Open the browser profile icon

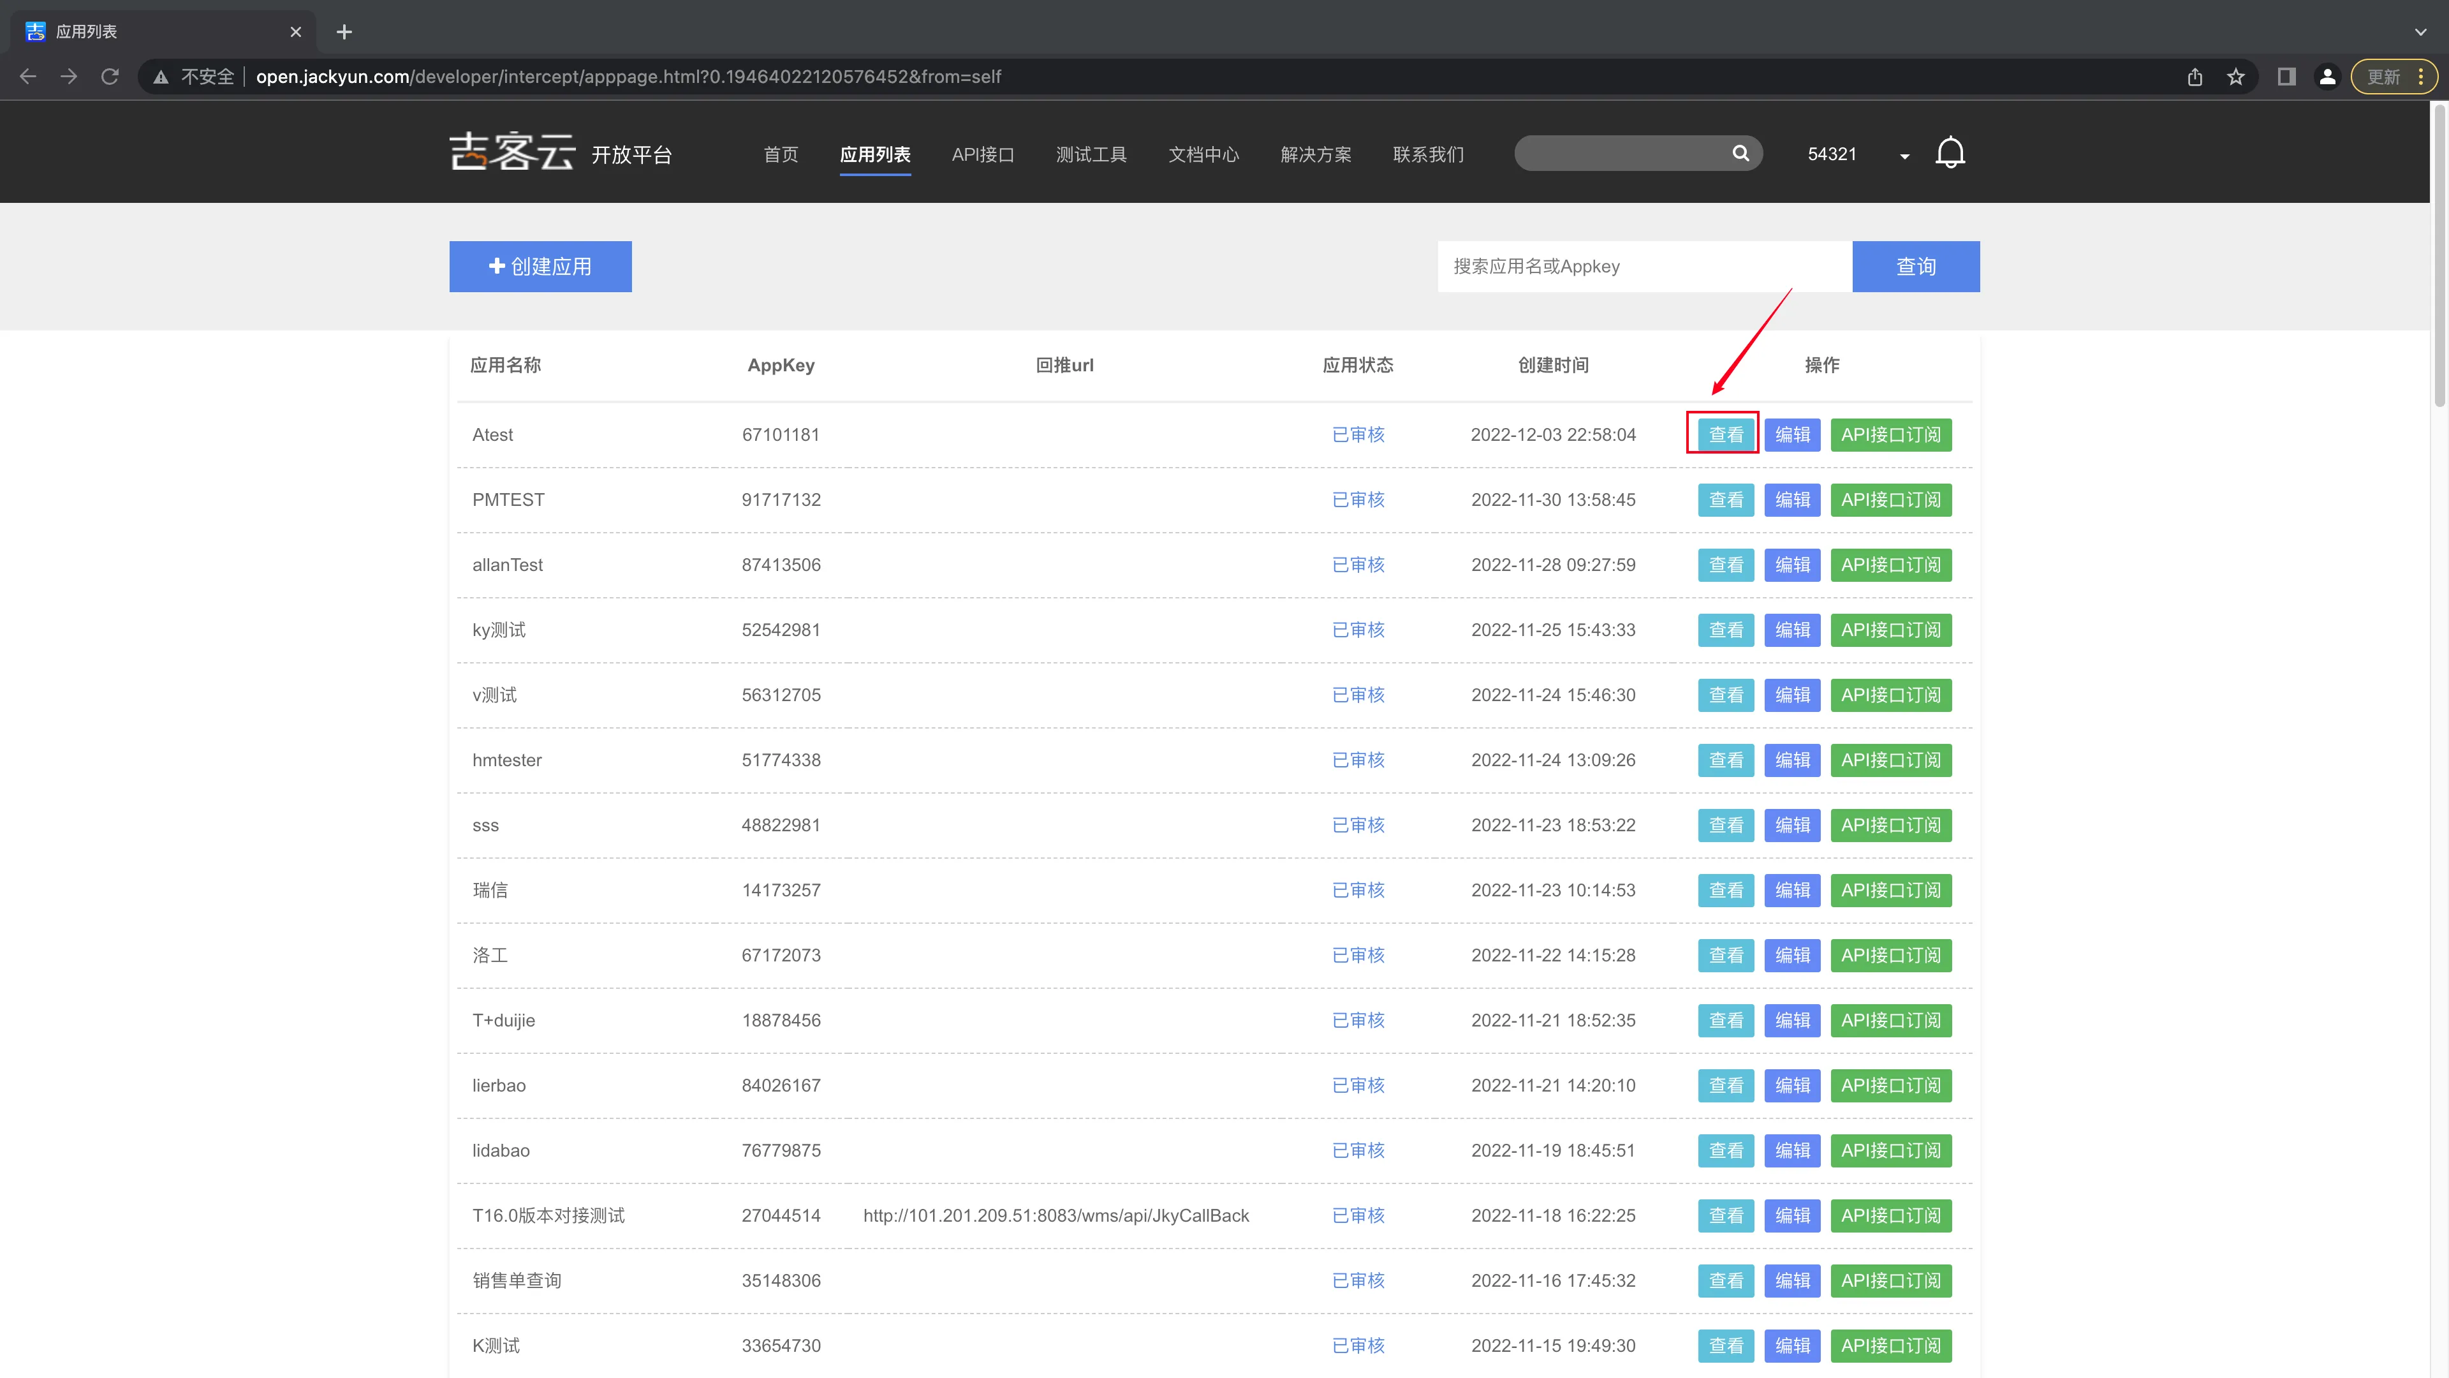point(2327,77)
